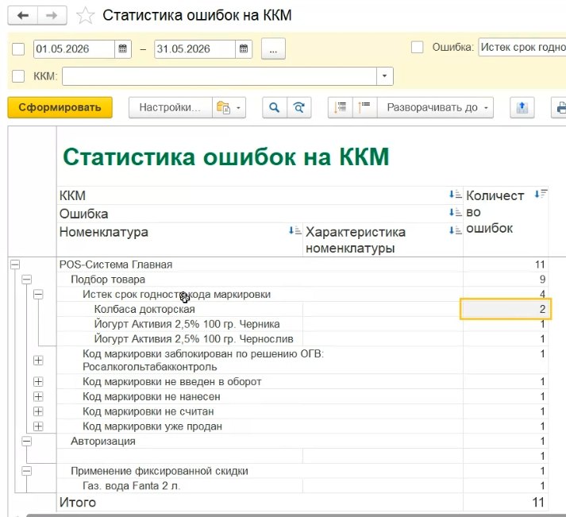Click the save/upload report icon
Image resolution: width=566 pixels, height=517 pixels.
[x=522, y=107]
